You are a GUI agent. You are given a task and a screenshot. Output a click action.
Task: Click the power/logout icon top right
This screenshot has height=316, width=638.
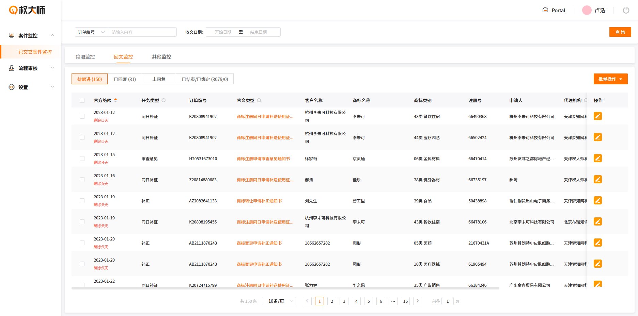(x=626, y=10)
